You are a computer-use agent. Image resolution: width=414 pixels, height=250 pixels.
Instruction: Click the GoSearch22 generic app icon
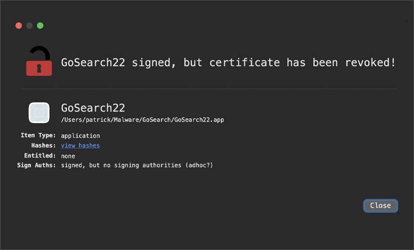tap(39, 113)
